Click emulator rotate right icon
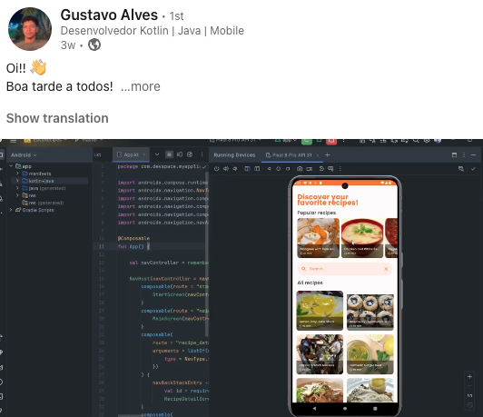 coord(257,169)
